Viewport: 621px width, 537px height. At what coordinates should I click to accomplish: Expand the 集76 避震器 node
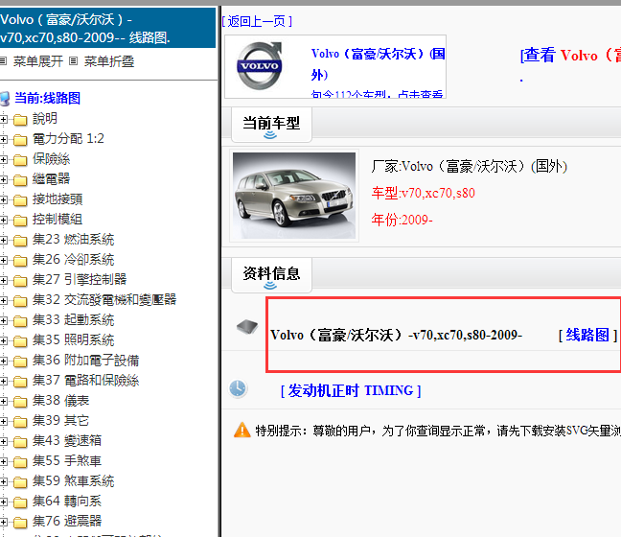[x=4, y=522]
